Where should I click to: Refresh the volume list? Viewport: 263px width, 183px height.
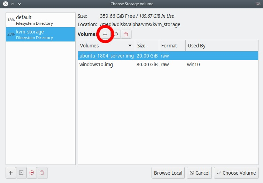coord(116,34)
